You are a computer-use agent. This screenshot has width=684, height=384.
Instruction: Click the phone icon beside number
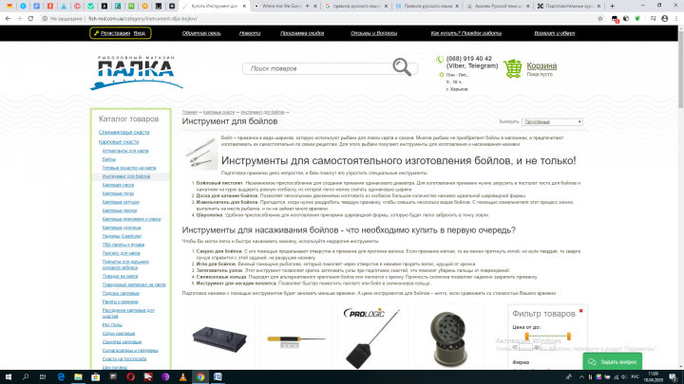[440, 60]
